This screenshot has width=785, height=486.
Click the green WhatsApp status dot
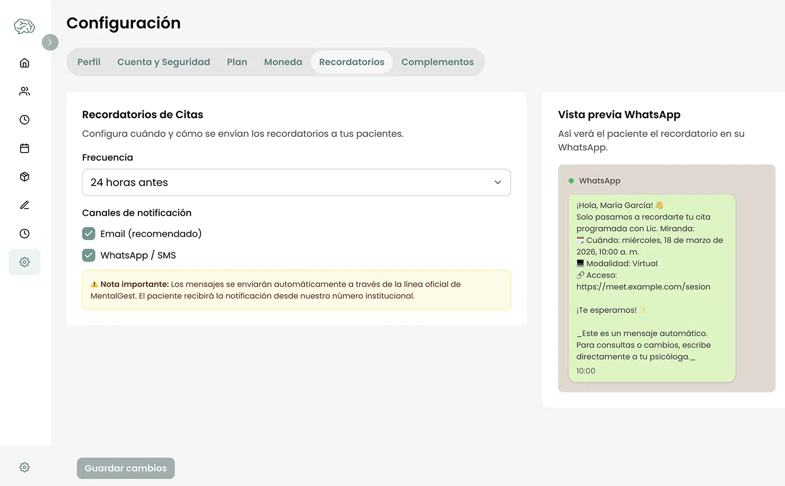click(571, 181)
